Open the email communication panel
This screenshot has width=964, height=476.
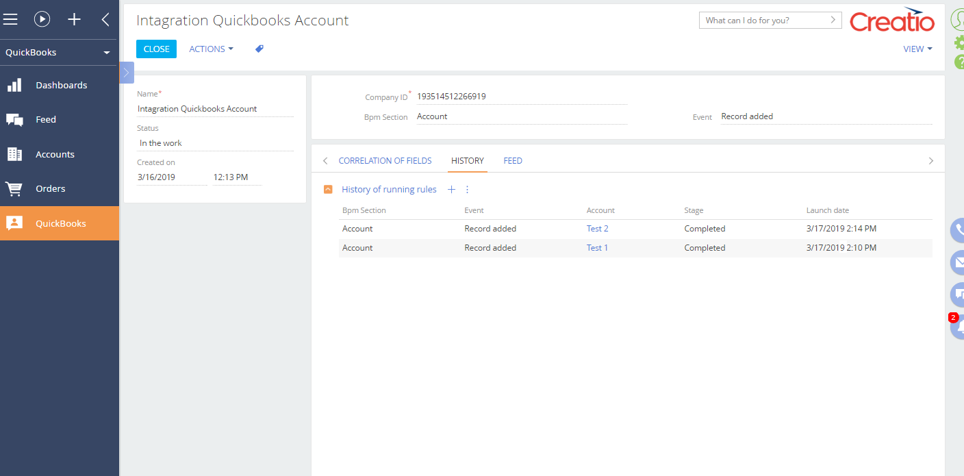(958, 262)
